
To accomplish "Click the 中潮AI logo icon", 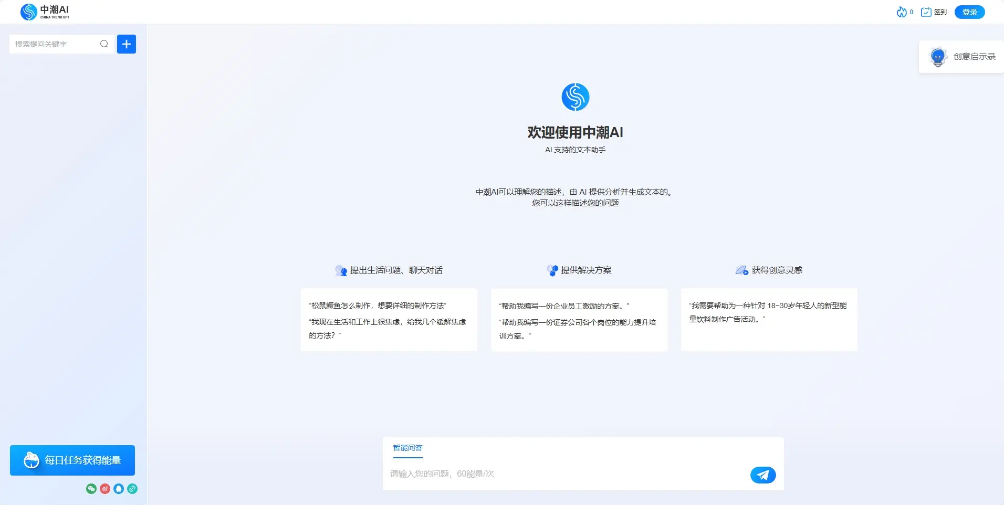I will 28,12.
